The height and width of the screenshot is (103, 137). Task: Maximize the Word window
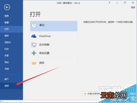(125, 3)
